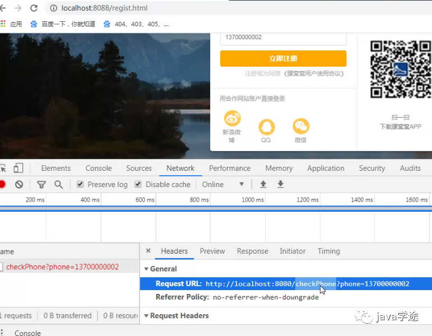Click the address bar URL localhost:8088/regist.html
432x336 pixels.
pos(104,8)
